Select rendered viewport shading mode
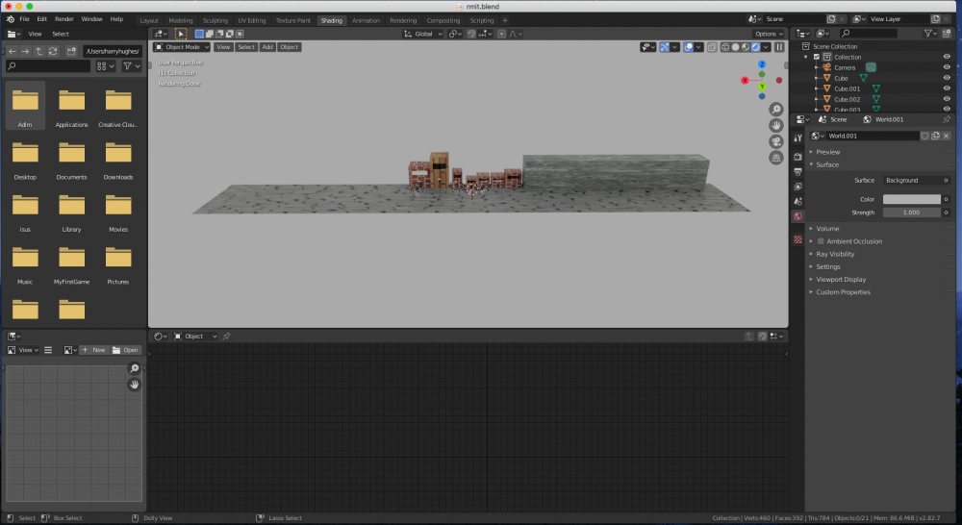Screen dimensions: 962x525 click(x=755, y=47)
